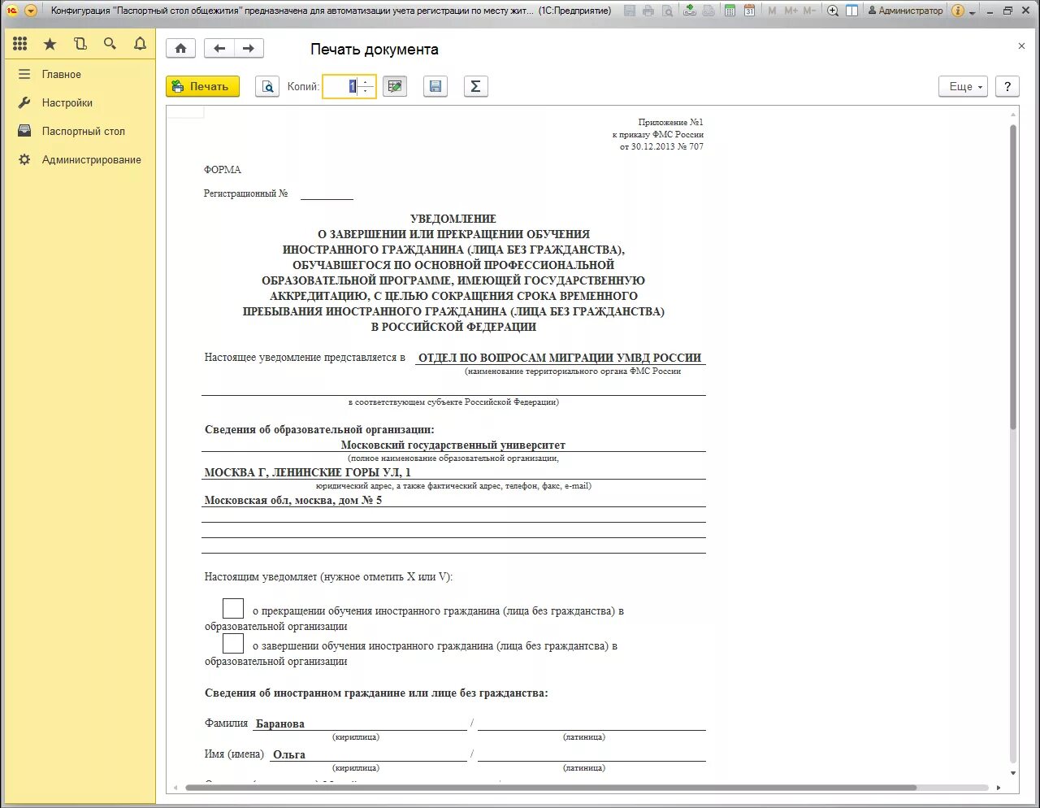This screenshot has height=808, width=1040.
Task: Click the title bar save icon
Action: (x=630, y=11)
